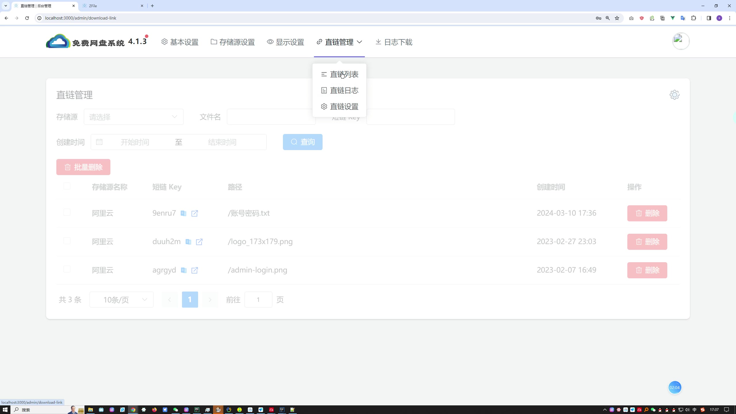Click the 02:04 timer floating bubble
736x414 pixels.
pyautogui.click(x=674, y=388)
